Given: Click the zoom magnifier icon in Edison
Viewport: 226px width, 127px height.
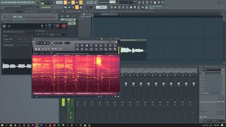Looking at the screenshot, I should [x=61, y=49].
